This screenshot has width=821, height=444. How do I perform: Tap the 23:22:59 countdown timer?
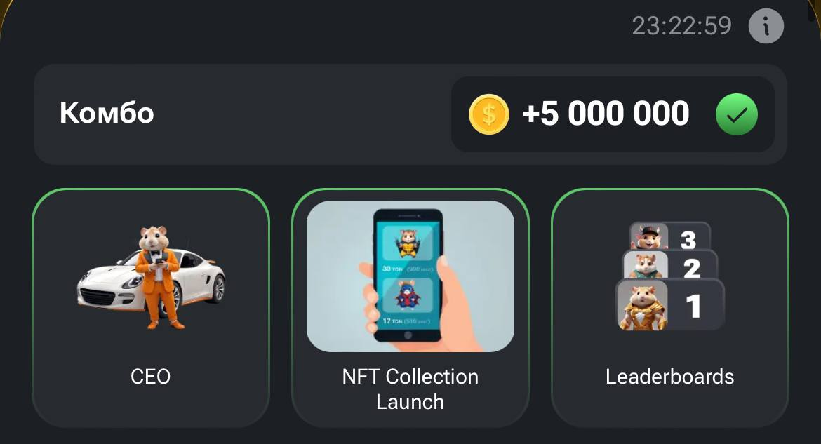[682, 26]
